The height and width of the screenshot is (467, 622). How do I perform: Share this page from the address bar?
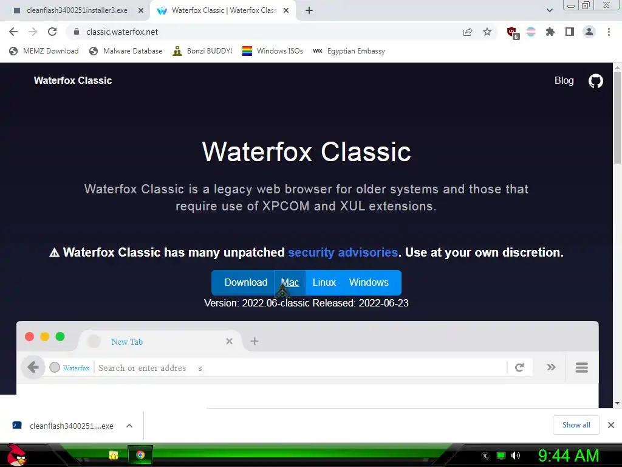click(x=468, y=32)
